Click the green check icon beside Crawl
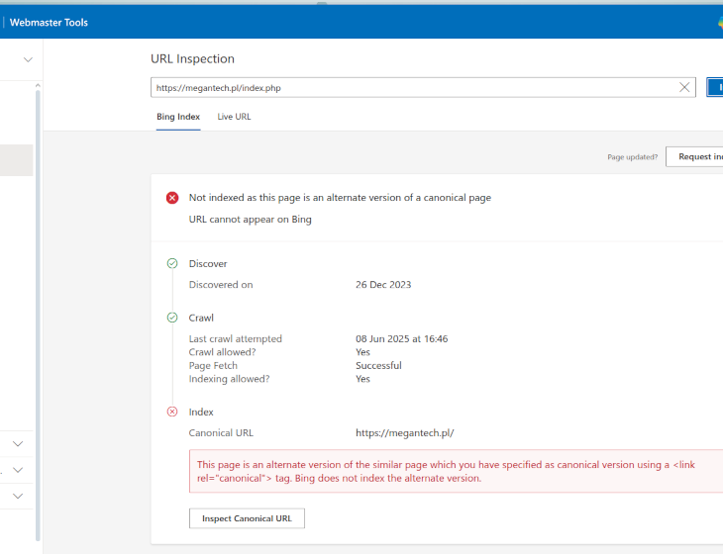 click(172, 318)
